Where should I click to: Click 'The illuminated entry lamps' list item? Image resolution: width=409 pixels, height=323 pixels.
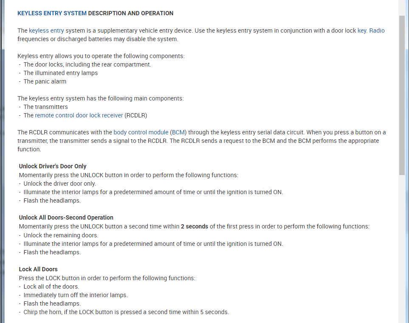(60, 73)
